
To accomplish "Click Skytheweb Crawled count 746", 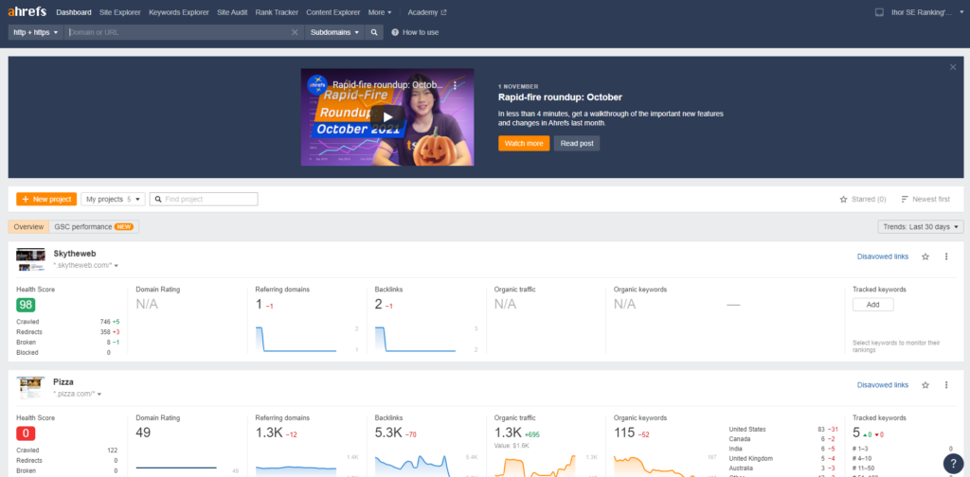I will point(105,321).
